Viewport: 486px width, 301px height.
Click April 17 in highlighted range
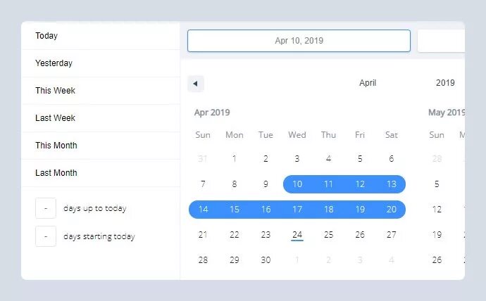(297, 210)
